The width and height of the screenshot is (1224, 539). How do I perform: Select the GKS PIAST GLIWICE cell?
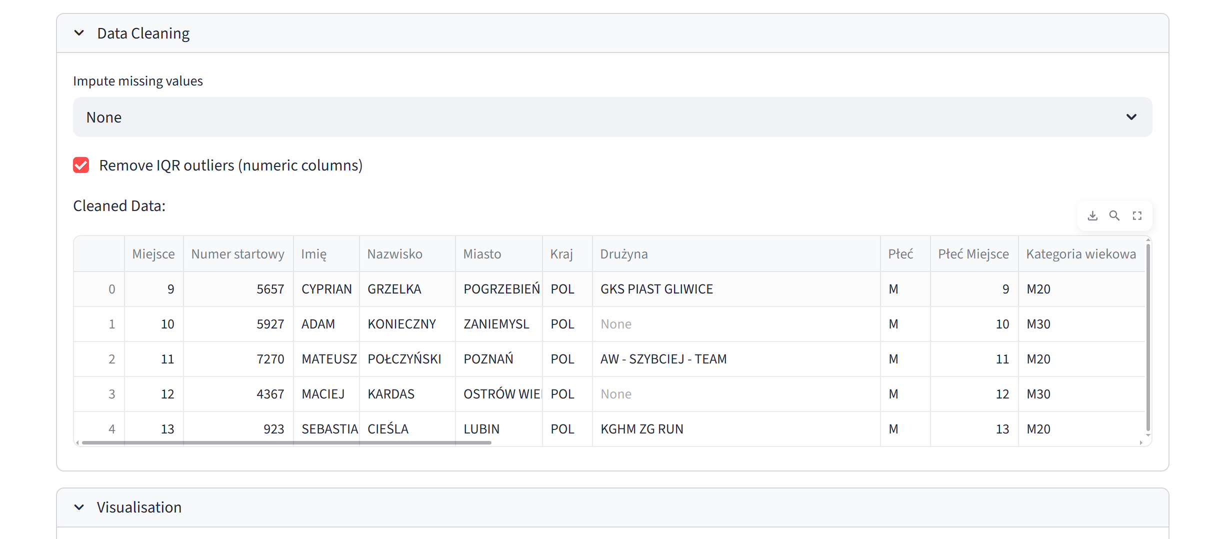tap(656, 289)
